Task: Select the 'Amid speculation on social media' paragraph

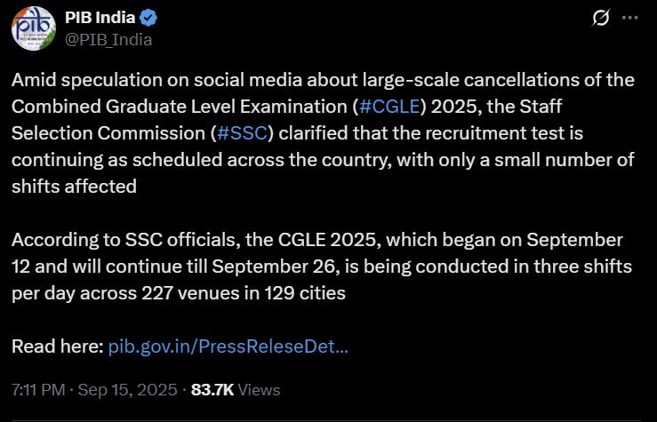Action: click(323, 133)
